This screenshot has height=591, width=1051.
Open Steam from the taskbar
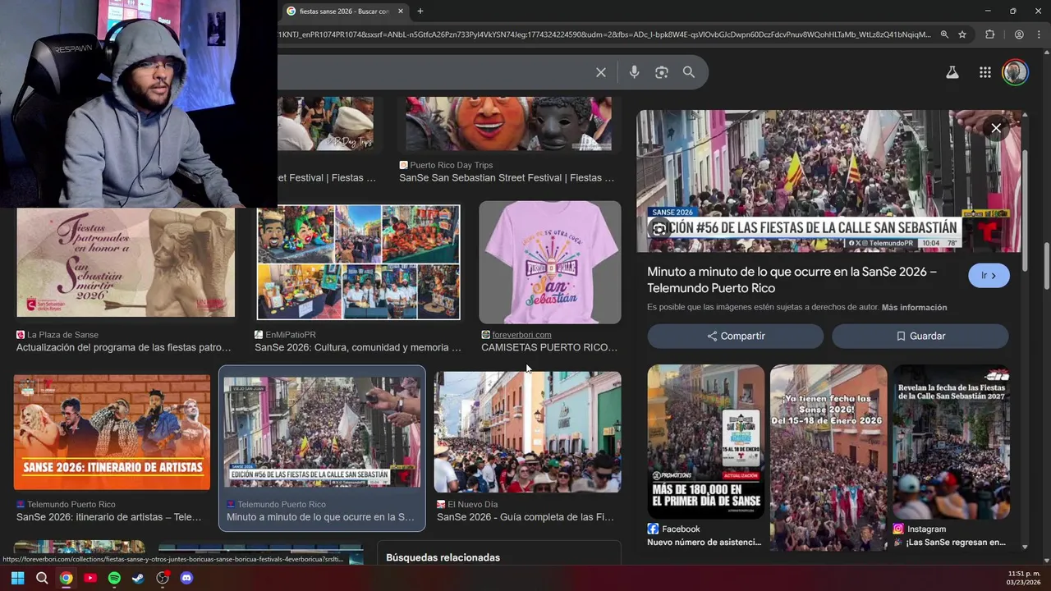coord(138,578)
